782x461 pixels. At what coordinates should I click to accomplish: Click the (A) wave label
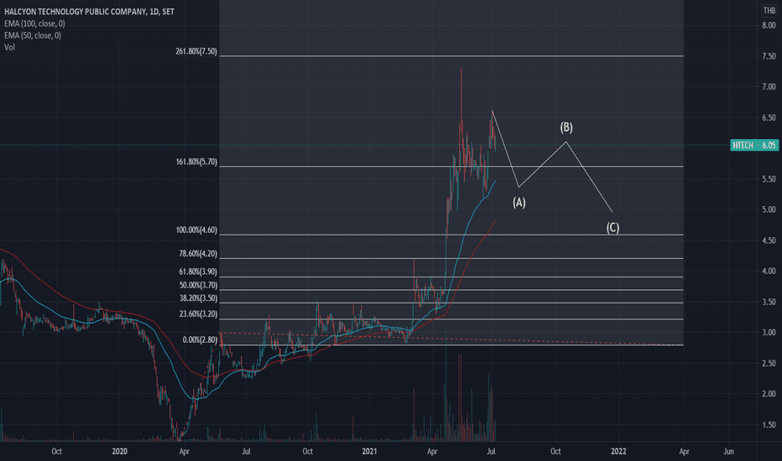pos(519,202)
